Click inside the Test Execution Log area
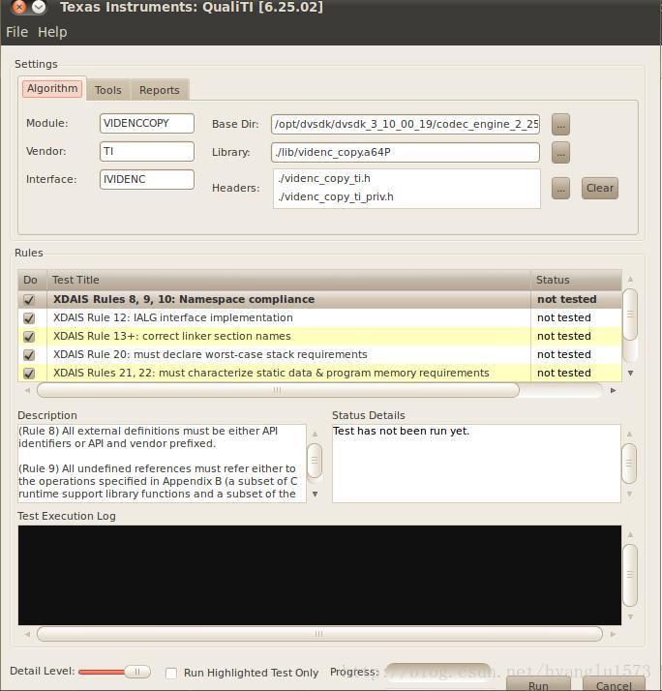 click(x=319, y=575)
